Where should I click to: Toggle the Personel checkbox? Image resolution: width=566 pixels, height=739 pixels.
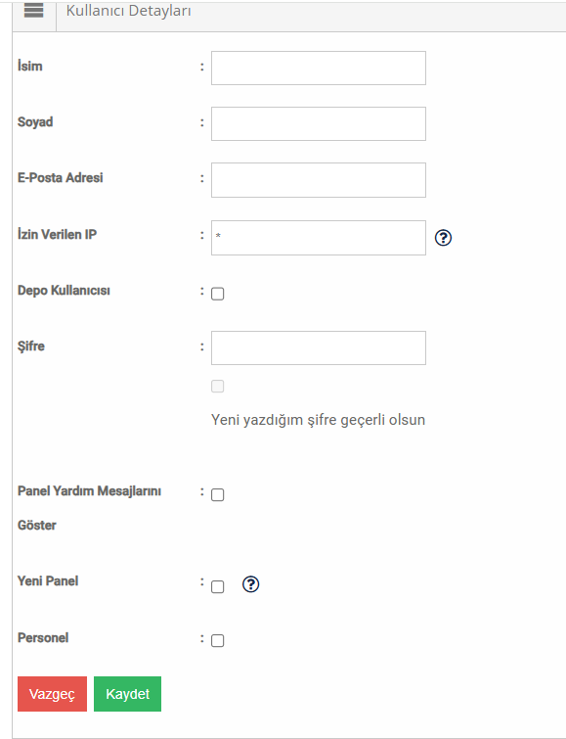point(218,640)
